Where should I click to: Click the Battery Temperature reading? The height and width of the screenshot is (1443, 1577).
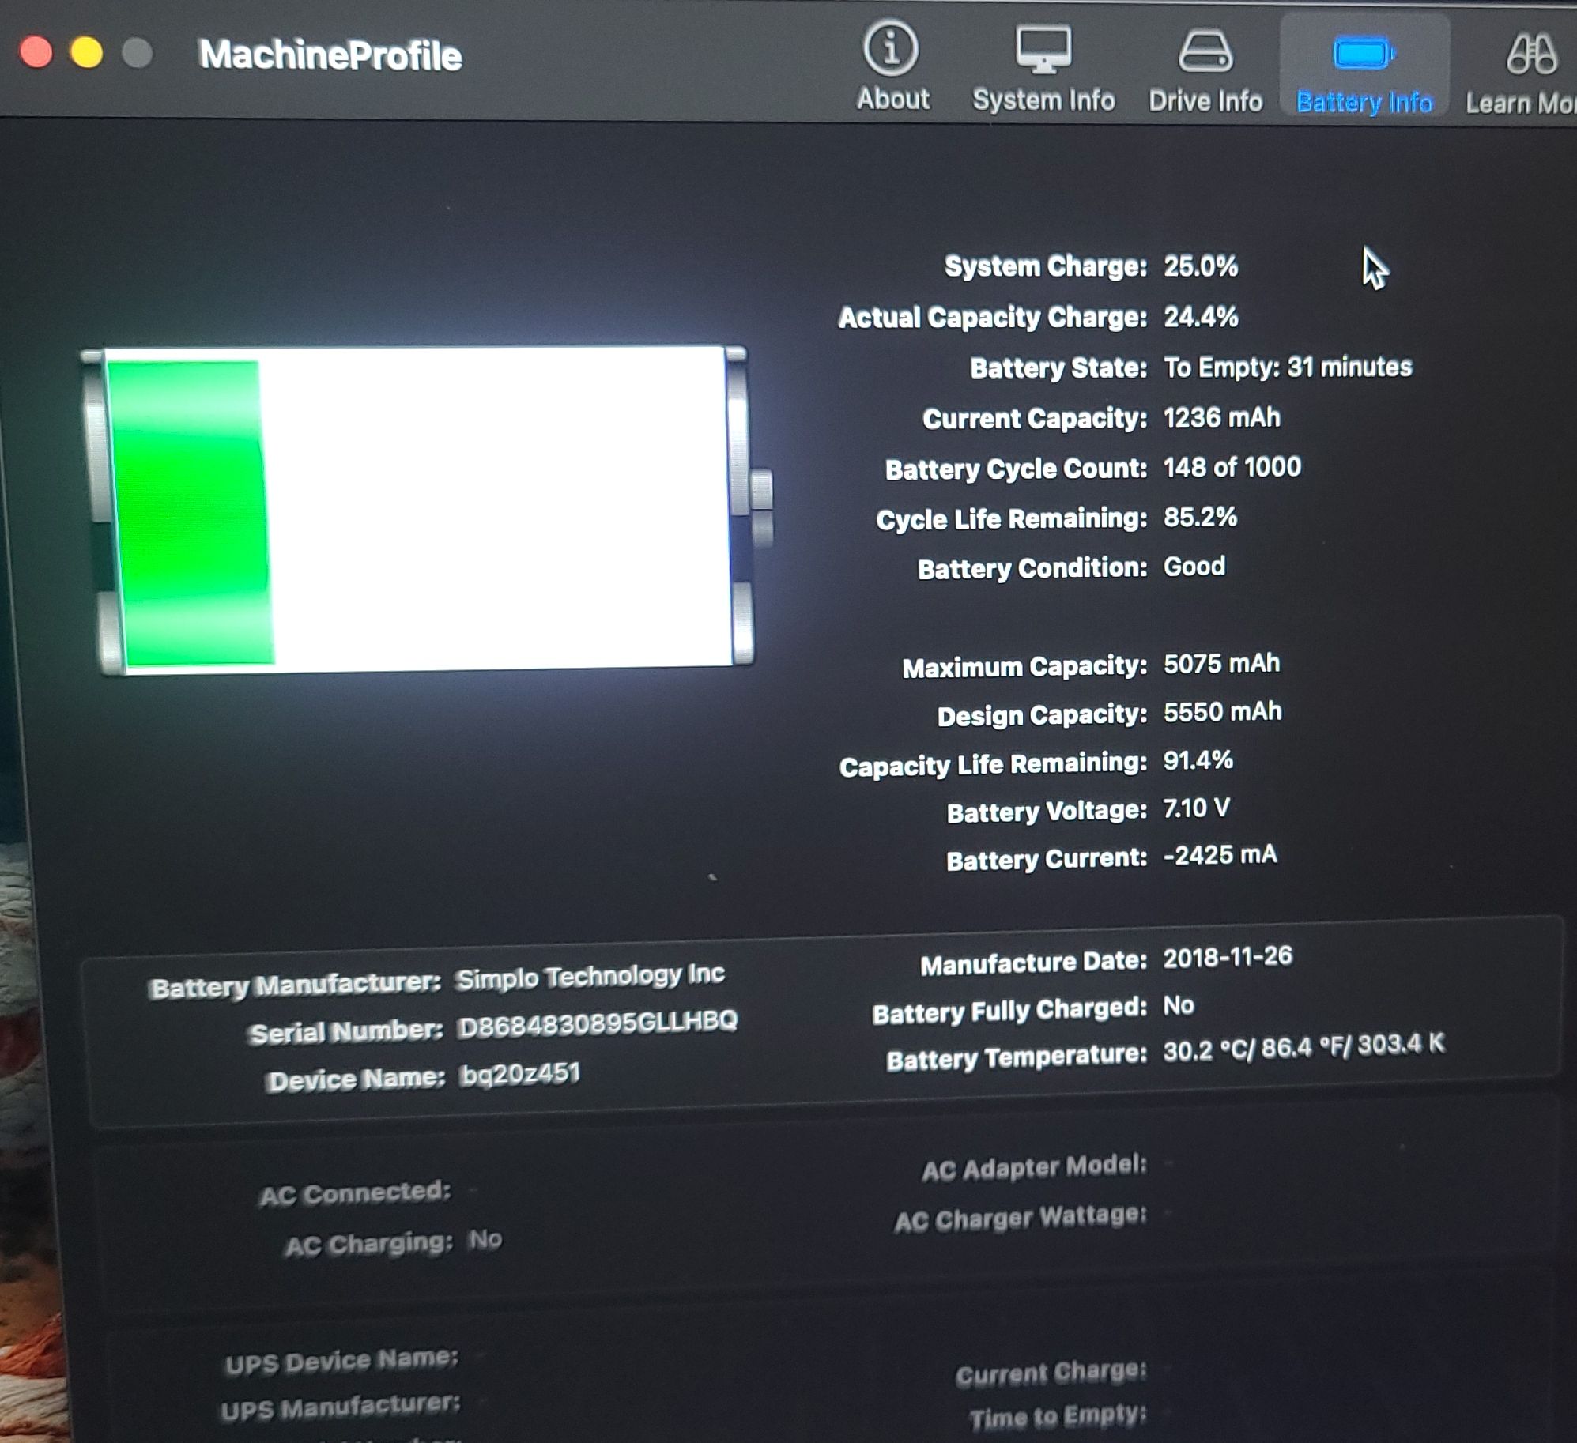pyautogui.click(x=1303, y=1047)
